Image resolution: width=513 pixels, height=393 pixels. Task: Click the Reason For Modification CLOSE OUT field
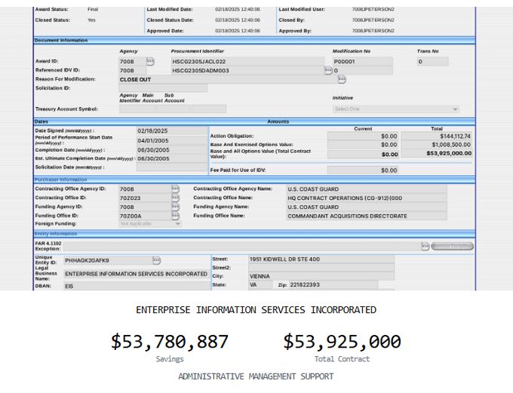point(228,79)
